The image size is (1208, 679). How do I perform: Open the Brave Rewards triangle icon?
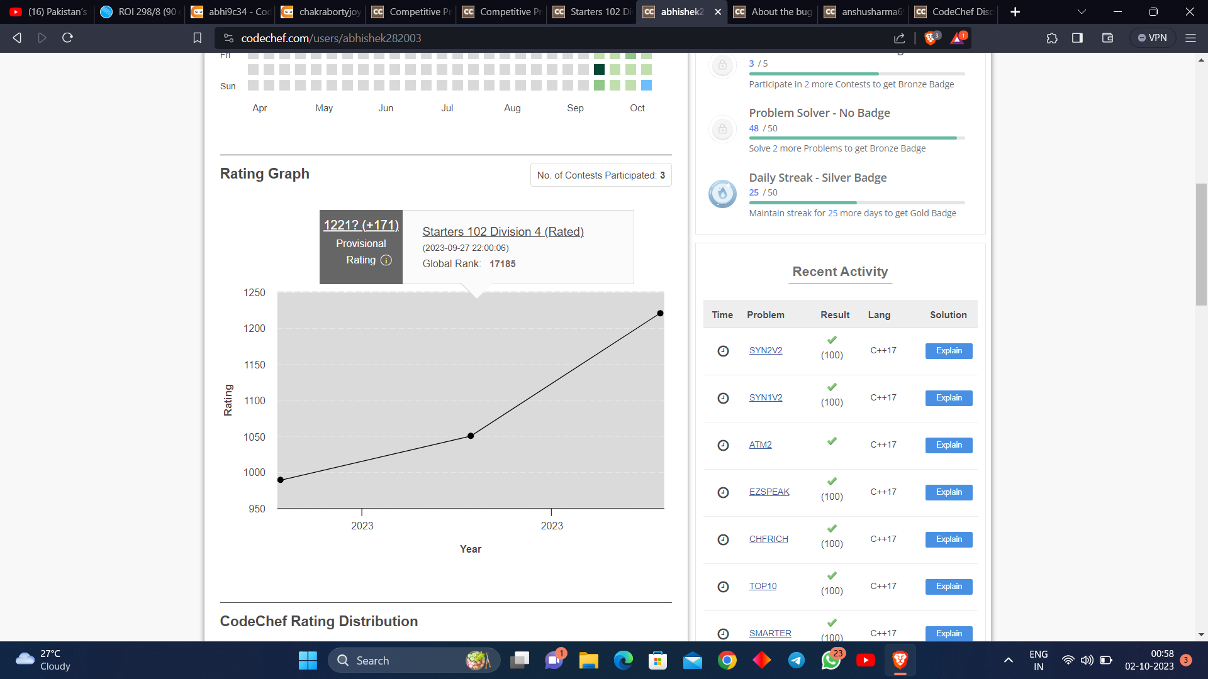coord(958,38)
